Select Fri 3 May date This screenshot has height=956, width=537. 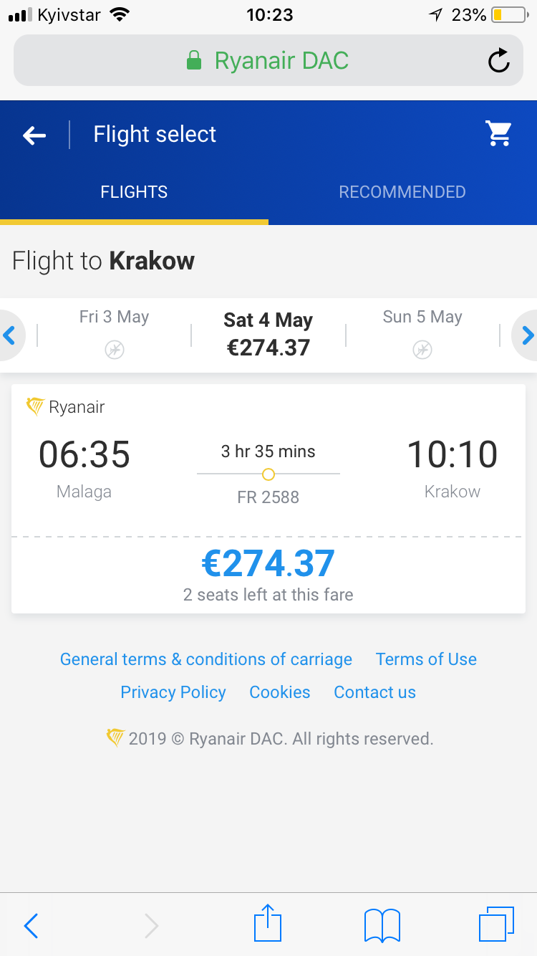114,333
